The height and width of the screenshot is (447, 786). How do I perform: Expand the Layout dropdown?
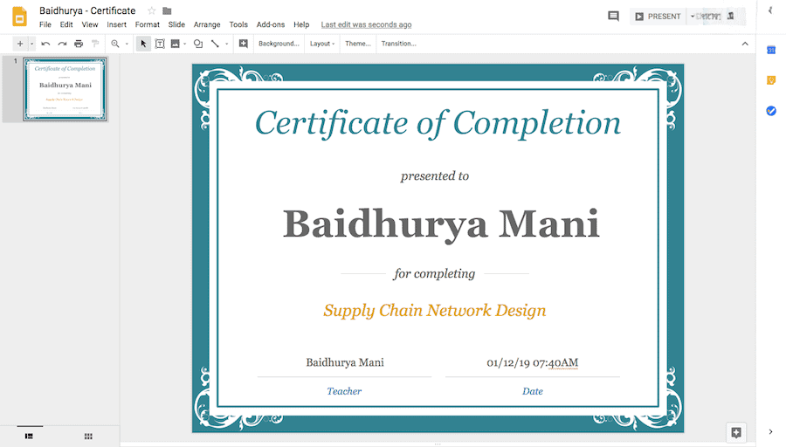(x=322, y=44)
